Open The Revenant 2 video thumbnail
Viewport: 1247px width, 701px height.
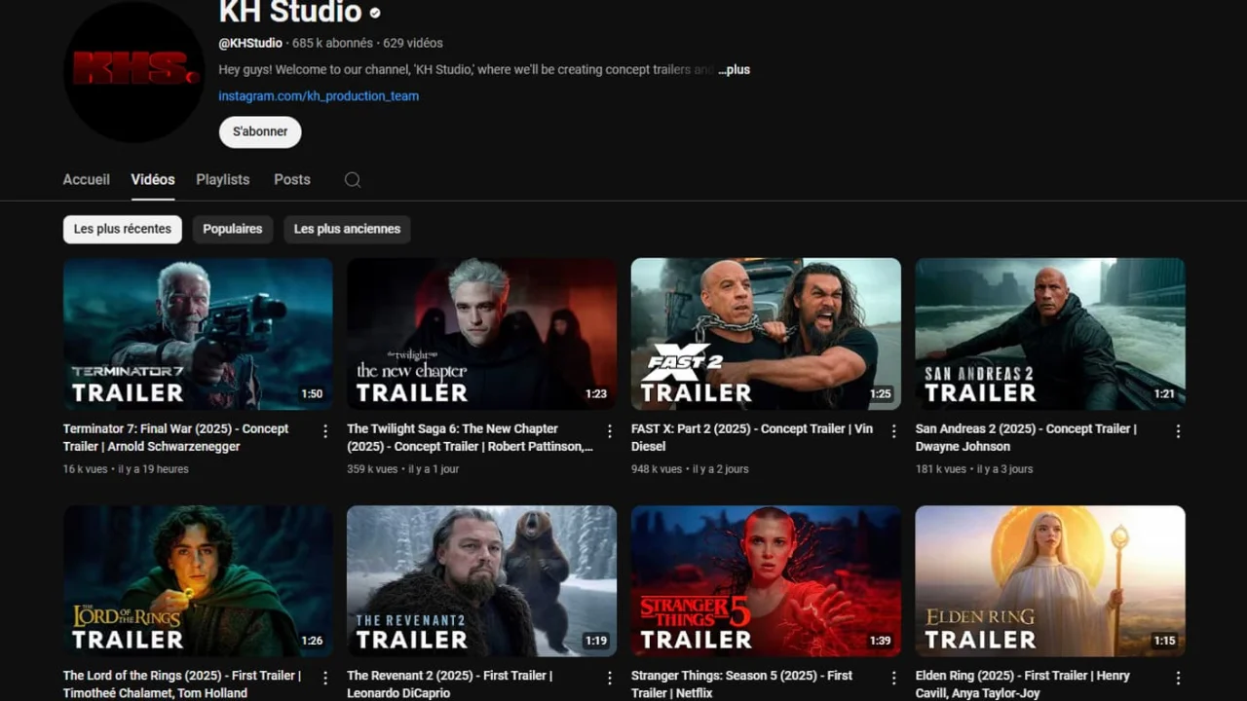point(481,580)
